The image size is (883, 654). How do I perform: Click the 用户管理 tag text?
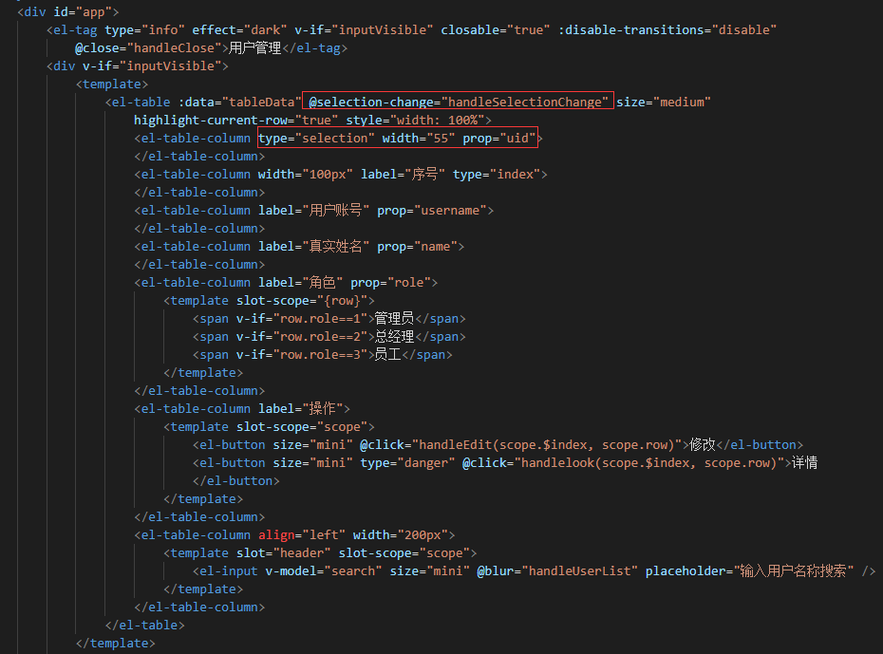(x=255, y=47)
